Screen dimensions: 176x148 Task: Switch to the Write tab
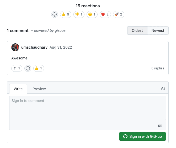click(18, 89)
